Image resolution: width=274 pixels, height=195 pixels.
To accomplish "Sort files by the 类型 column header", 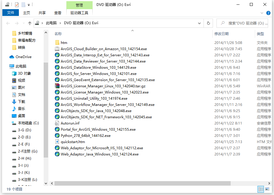I will point(260,34).
